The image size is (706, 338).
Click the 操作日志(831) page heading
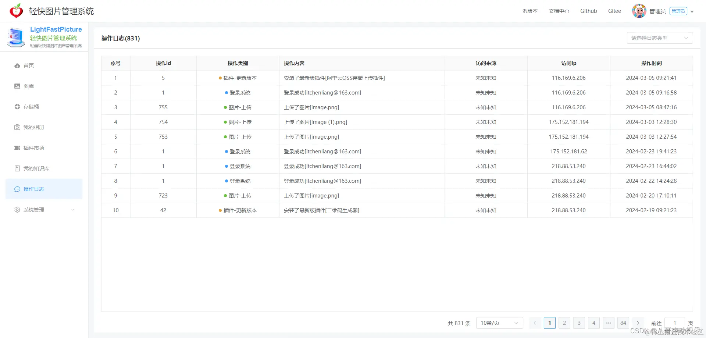click(x=121, y=38)
